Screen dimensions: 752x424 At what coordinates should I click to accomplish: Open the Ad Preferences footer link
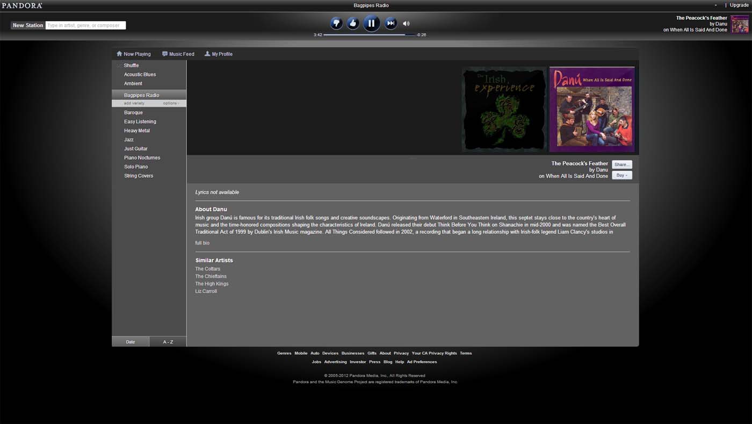point(422,362)
